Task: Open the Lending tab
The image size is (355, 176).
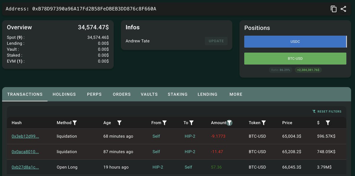Action: 207,94
